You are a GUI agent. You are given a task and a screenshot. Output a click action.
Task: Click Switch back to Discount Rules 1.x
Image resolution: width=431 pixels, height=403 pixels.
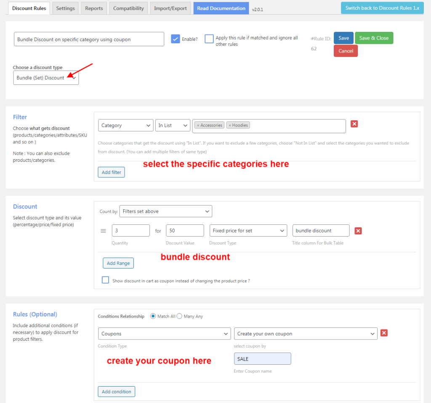pyautogui.click(x=382, y=8)
